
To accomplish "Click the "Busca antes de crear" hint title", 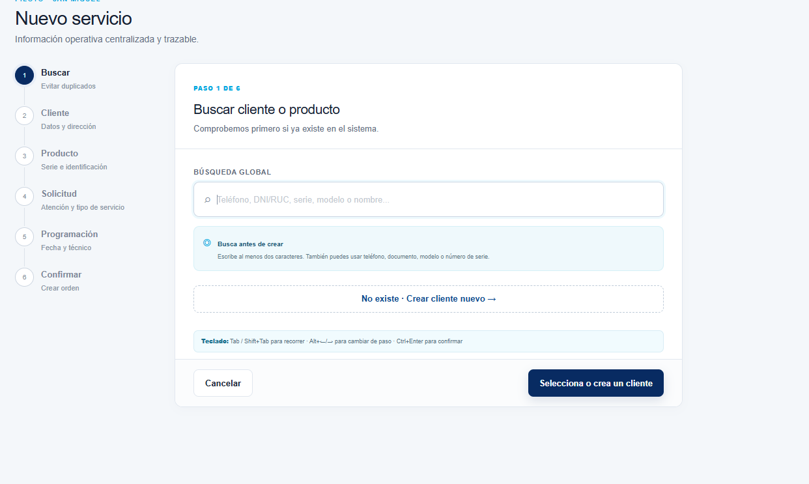I will click(250, 244).
